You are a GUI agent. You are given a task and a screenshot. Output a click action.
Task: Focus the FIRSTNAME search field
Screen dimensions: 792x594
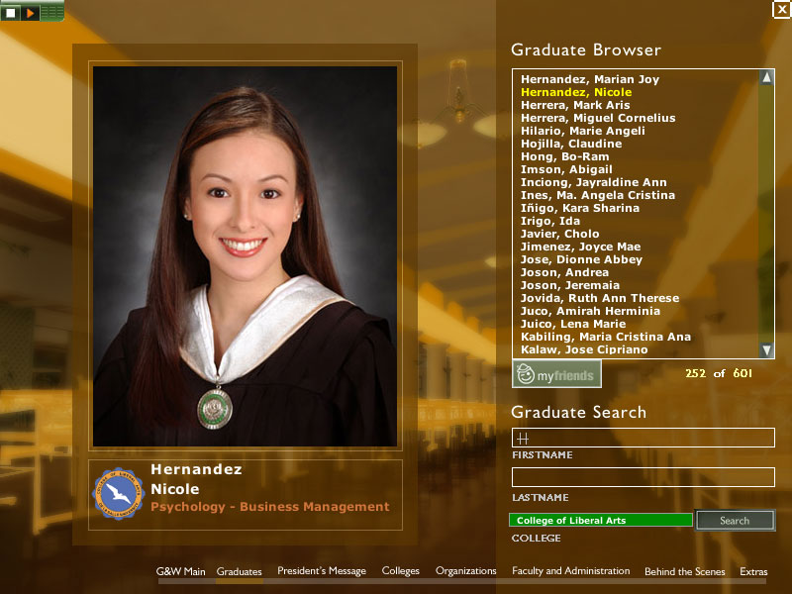coord(643,438)
